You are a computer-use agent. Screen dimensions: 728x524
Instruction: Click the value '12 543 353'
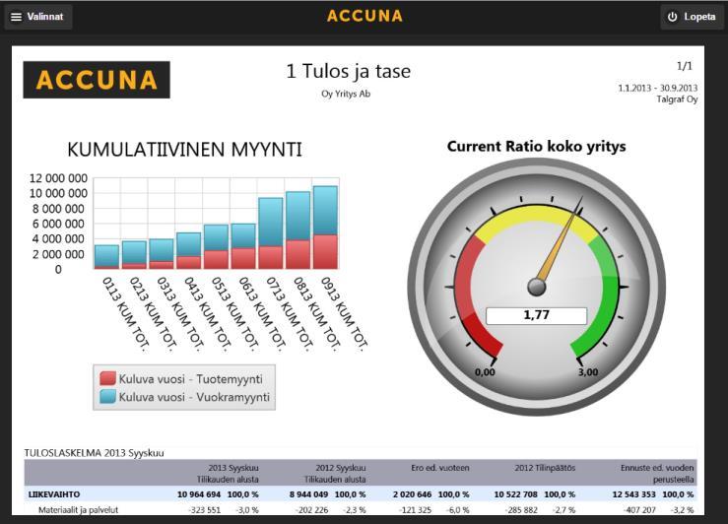(x=633, y=494)
